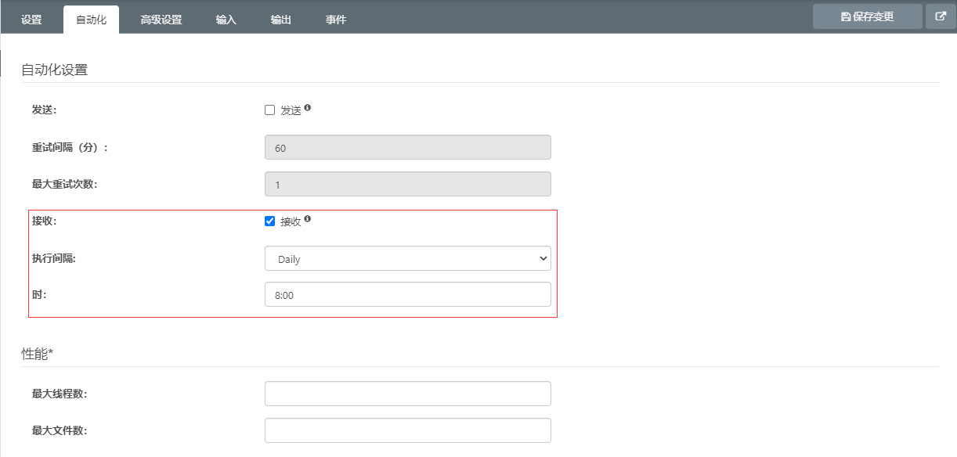Go to the 输入 tab

click(226, 20)
